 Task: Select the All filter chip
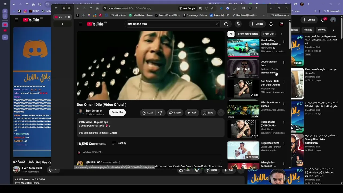231,34
